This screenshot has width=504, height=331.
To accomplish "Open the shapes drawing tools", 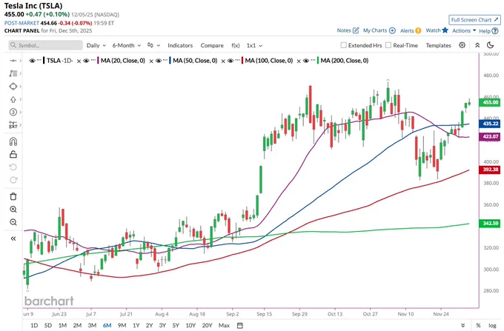I will point(13,87).
